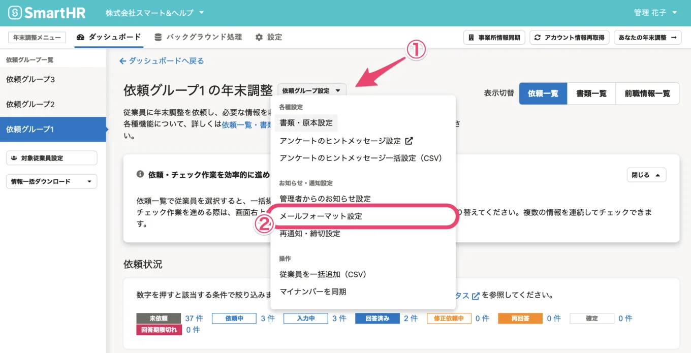Collapse the info panel with 閉じる
Screen dimensions: 691x353
coord(646,175)
